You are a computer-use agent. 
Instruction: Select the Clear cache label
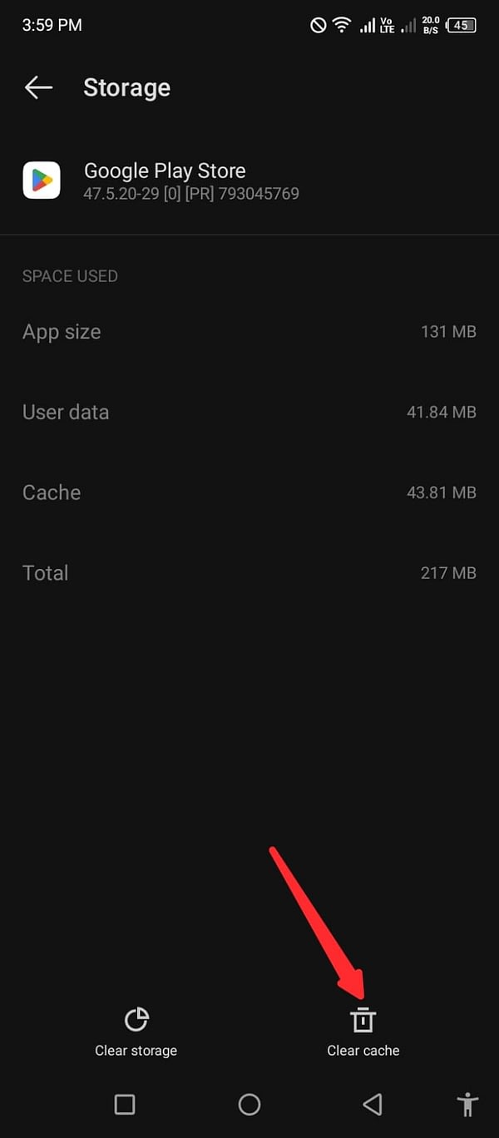(x=363, y=1050)
